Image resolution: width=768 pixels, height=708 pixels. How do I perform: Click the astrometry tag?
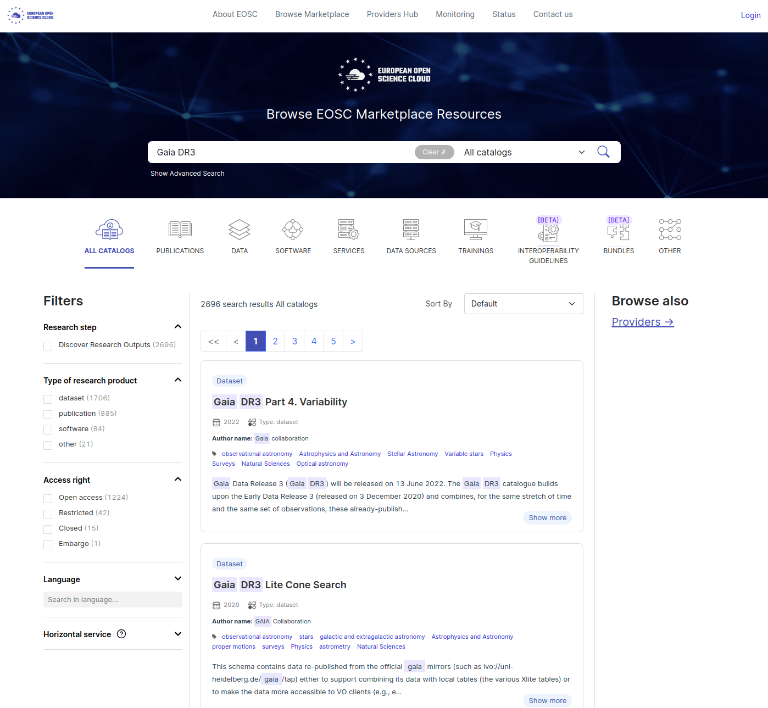pos(335,646)
